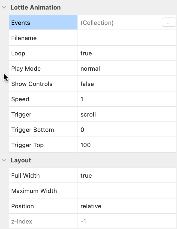Collapse the Layout section chevron
Viewport: 177px width, 229px height.
click(4, 160)
